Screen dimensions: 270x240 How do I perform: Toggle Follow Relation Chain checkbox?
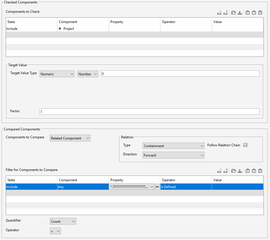click(x=245, y=145)
